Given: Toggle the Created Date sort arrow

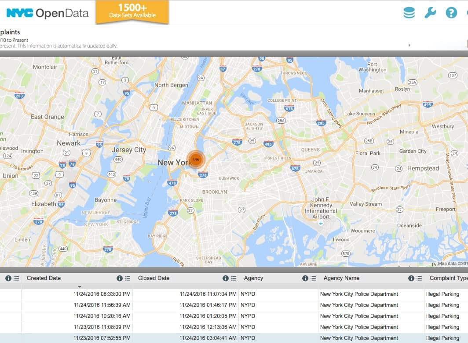Looking at the screenshot, I should click(79, 286).
